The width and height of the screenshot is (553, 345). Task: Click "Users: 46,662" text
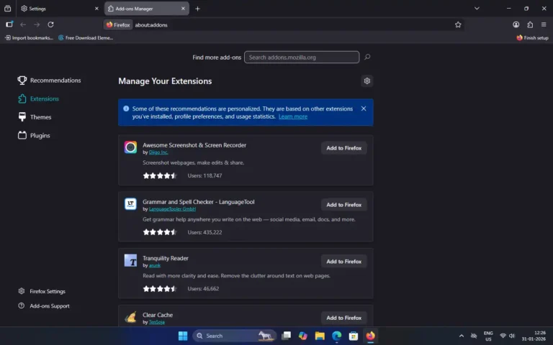coord(203,289)
